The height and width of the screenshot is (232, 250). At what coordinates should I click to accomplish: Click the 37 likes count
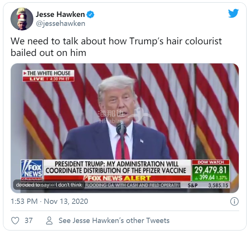click(29, 220)
